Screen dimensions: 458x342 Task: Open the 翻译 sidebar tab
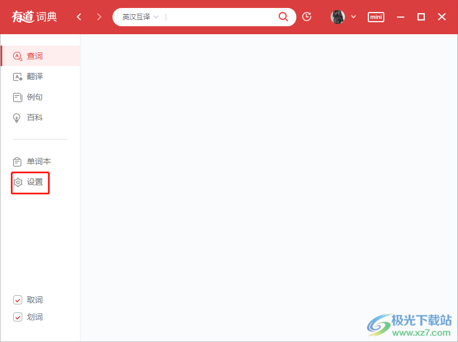pos(41,76)
